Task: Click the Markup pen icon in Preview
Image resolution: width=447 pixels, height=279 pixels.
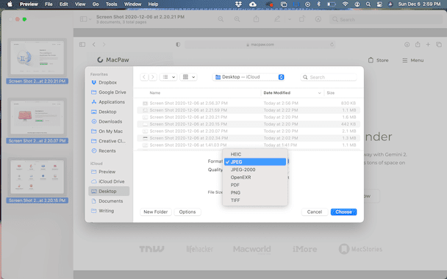Action: pos(277,19)
